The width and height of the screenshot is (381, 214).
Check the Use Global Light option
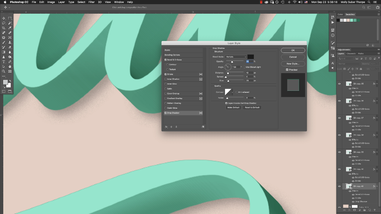click(x=245, y=67)
